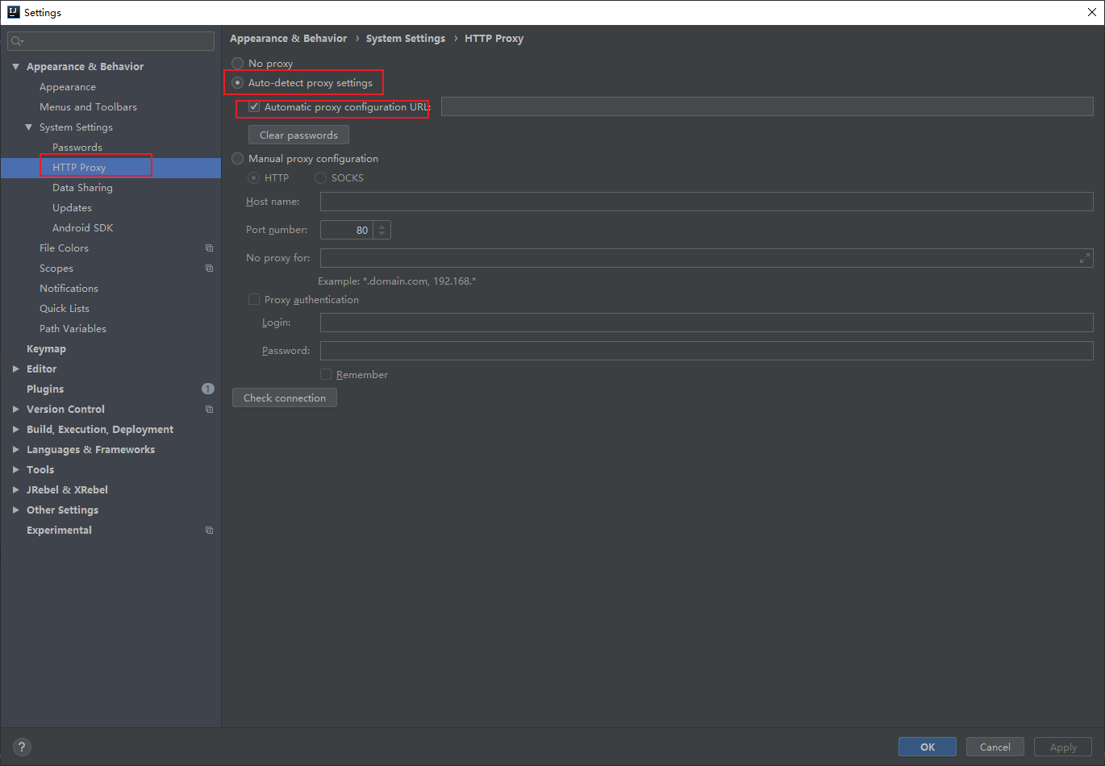Open the Keymap settings page
The width and height of the screenshot is (1105, 766).
46,349
